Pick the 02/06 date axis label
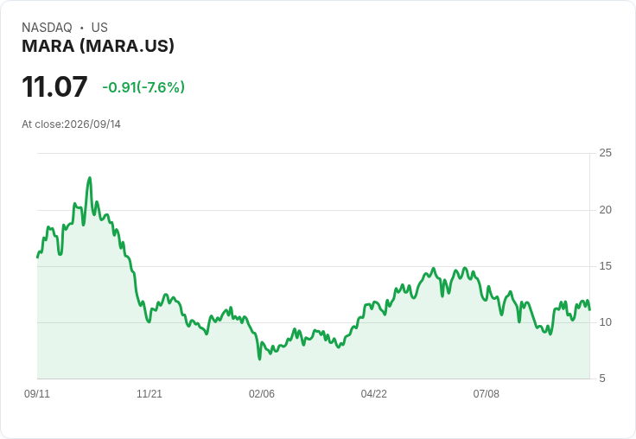The width and height of the screenshot is (636, 439). 262,394
